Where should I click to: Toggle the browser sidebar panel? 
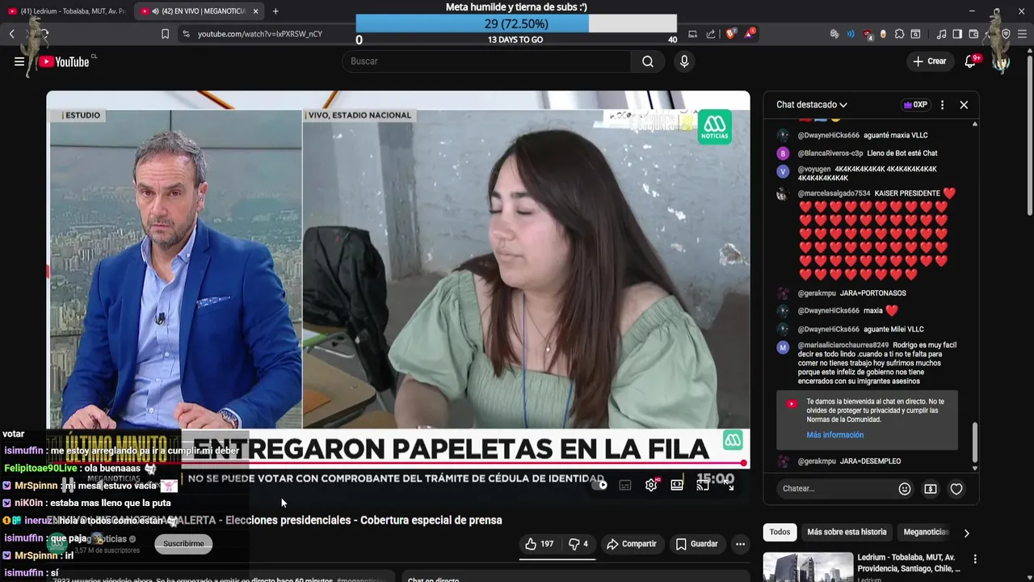click(x=957, y=34)
